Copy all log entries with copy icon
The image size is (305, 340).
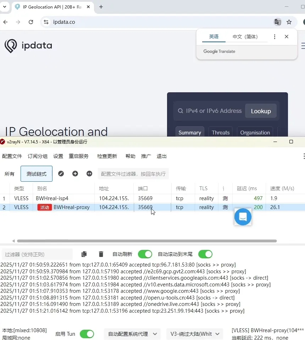click(x=84, y=254)
